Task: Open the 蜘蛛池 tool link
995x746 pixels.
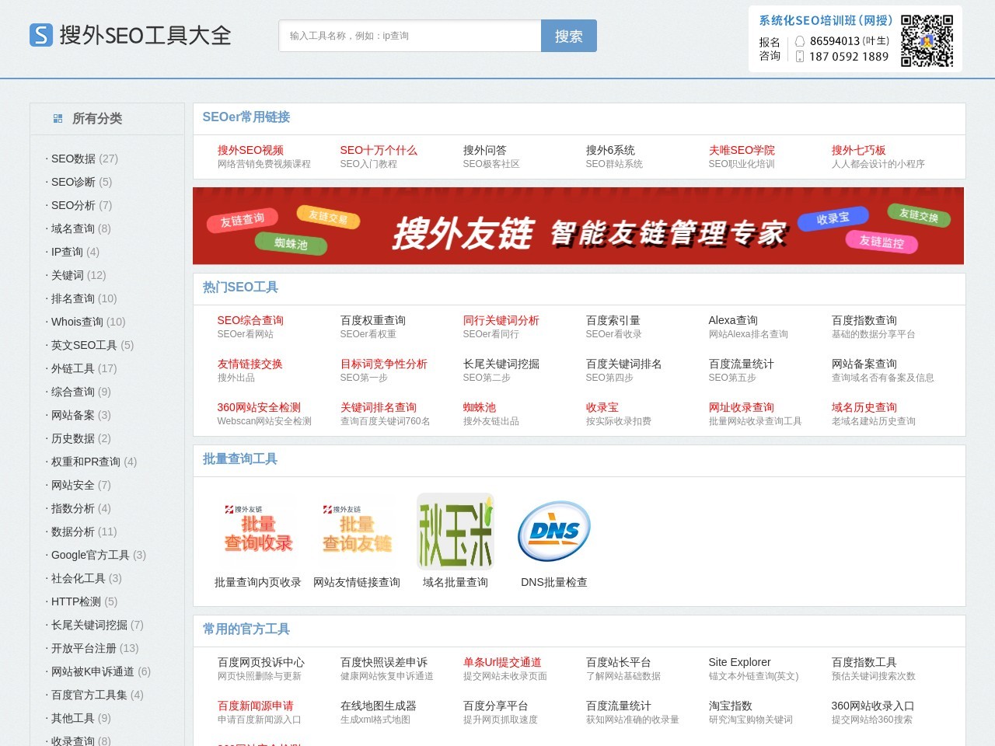Action: [x=478, y=407]
